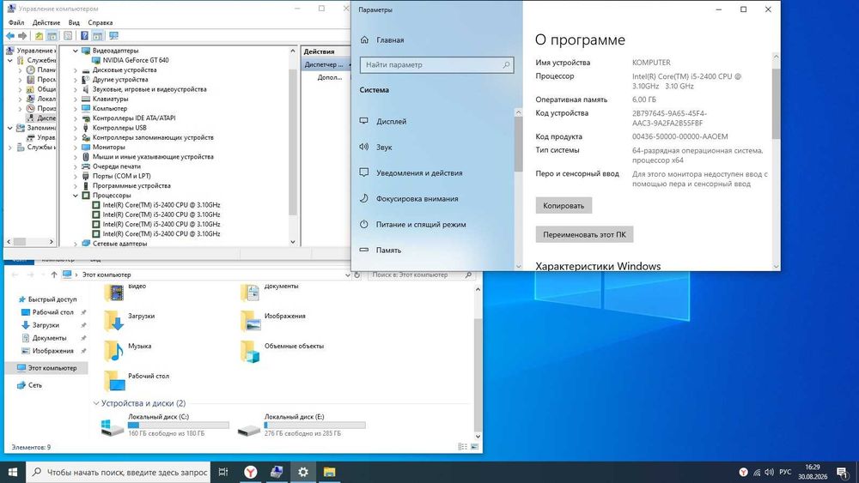859x483 pixels.
Task: Click disk E: free space usage bar
Action: (314, 425)
